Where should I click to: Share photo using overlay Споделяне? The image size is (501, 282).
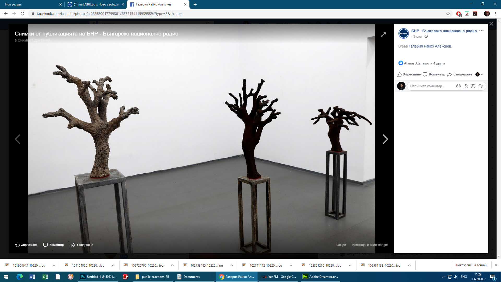pos(82,245)
